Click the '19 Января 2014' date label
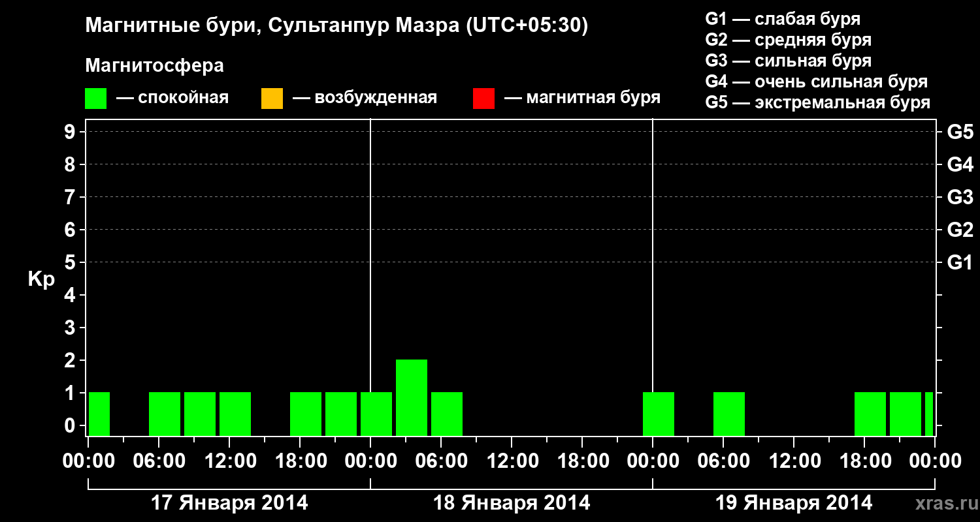The image size is (980, 522). [794, 502]
